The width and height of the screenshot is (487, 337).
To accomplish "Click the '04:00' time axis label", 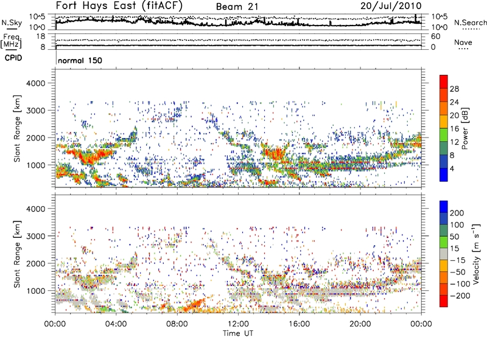I will pyautogui.click(x=116, y=324).
